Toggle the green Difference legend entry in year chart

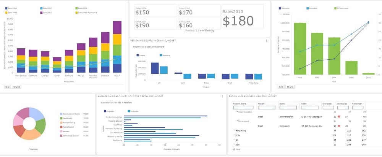click(341, 8)
